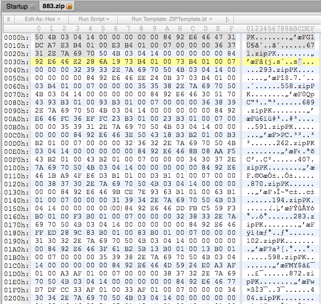Click ASCII text '..591.zipPK.....'
Viewport: 321px width, 304px height.
pyautogui.click(x=280, y=127)
